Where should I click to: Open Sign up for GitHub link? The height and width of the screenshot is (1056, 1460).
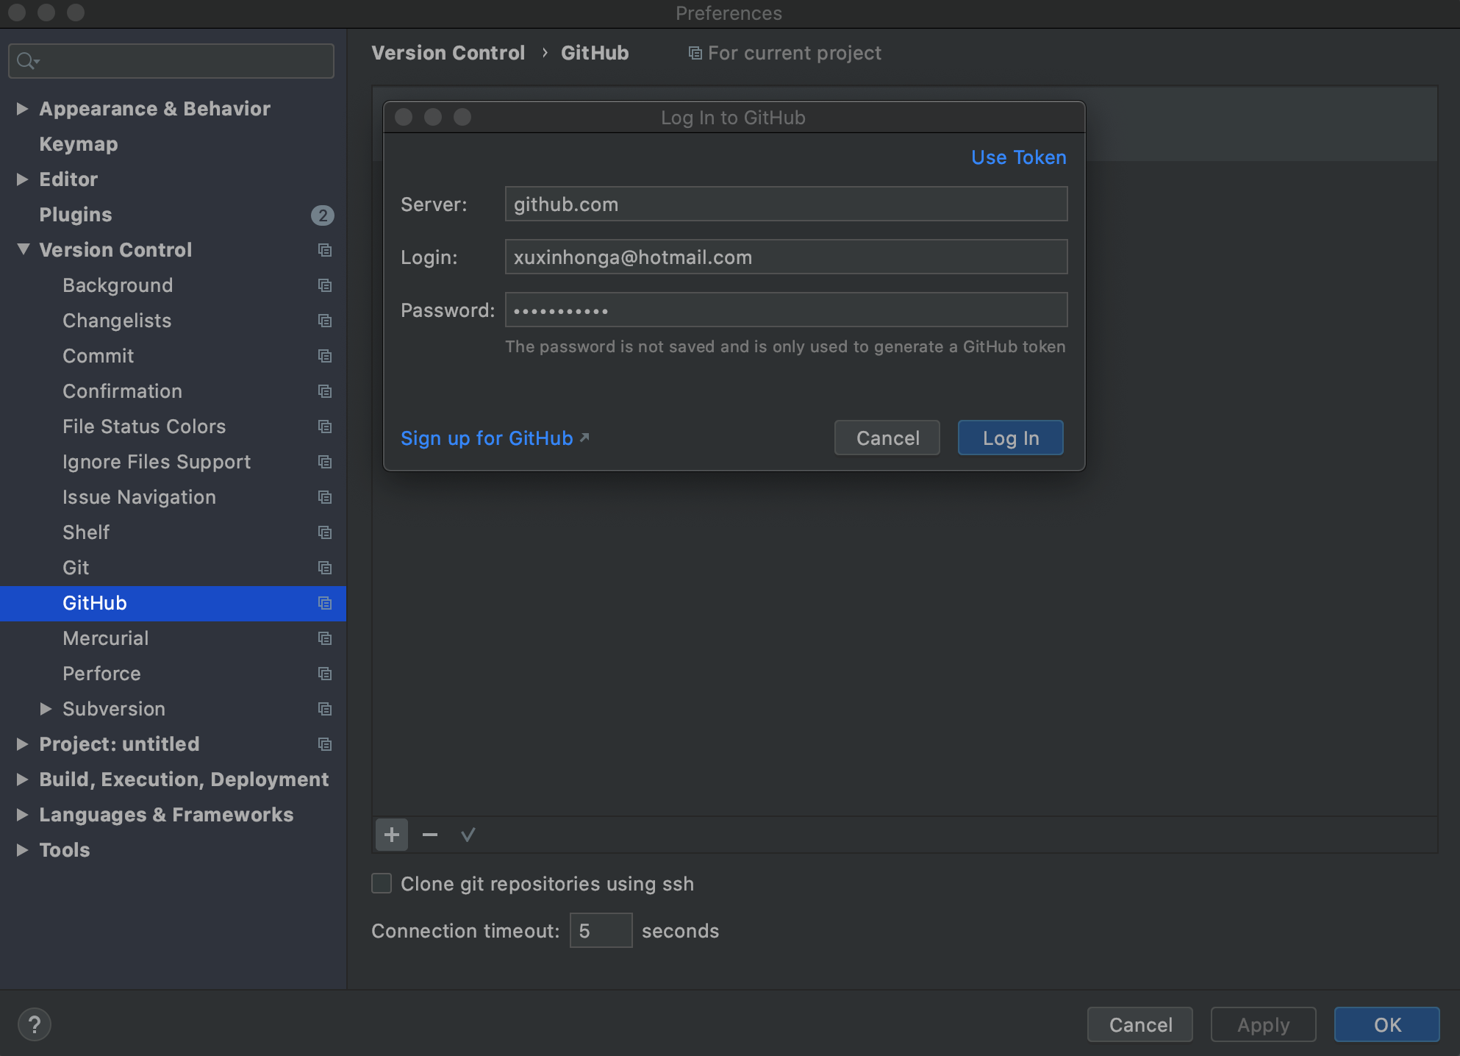(487, 438)
